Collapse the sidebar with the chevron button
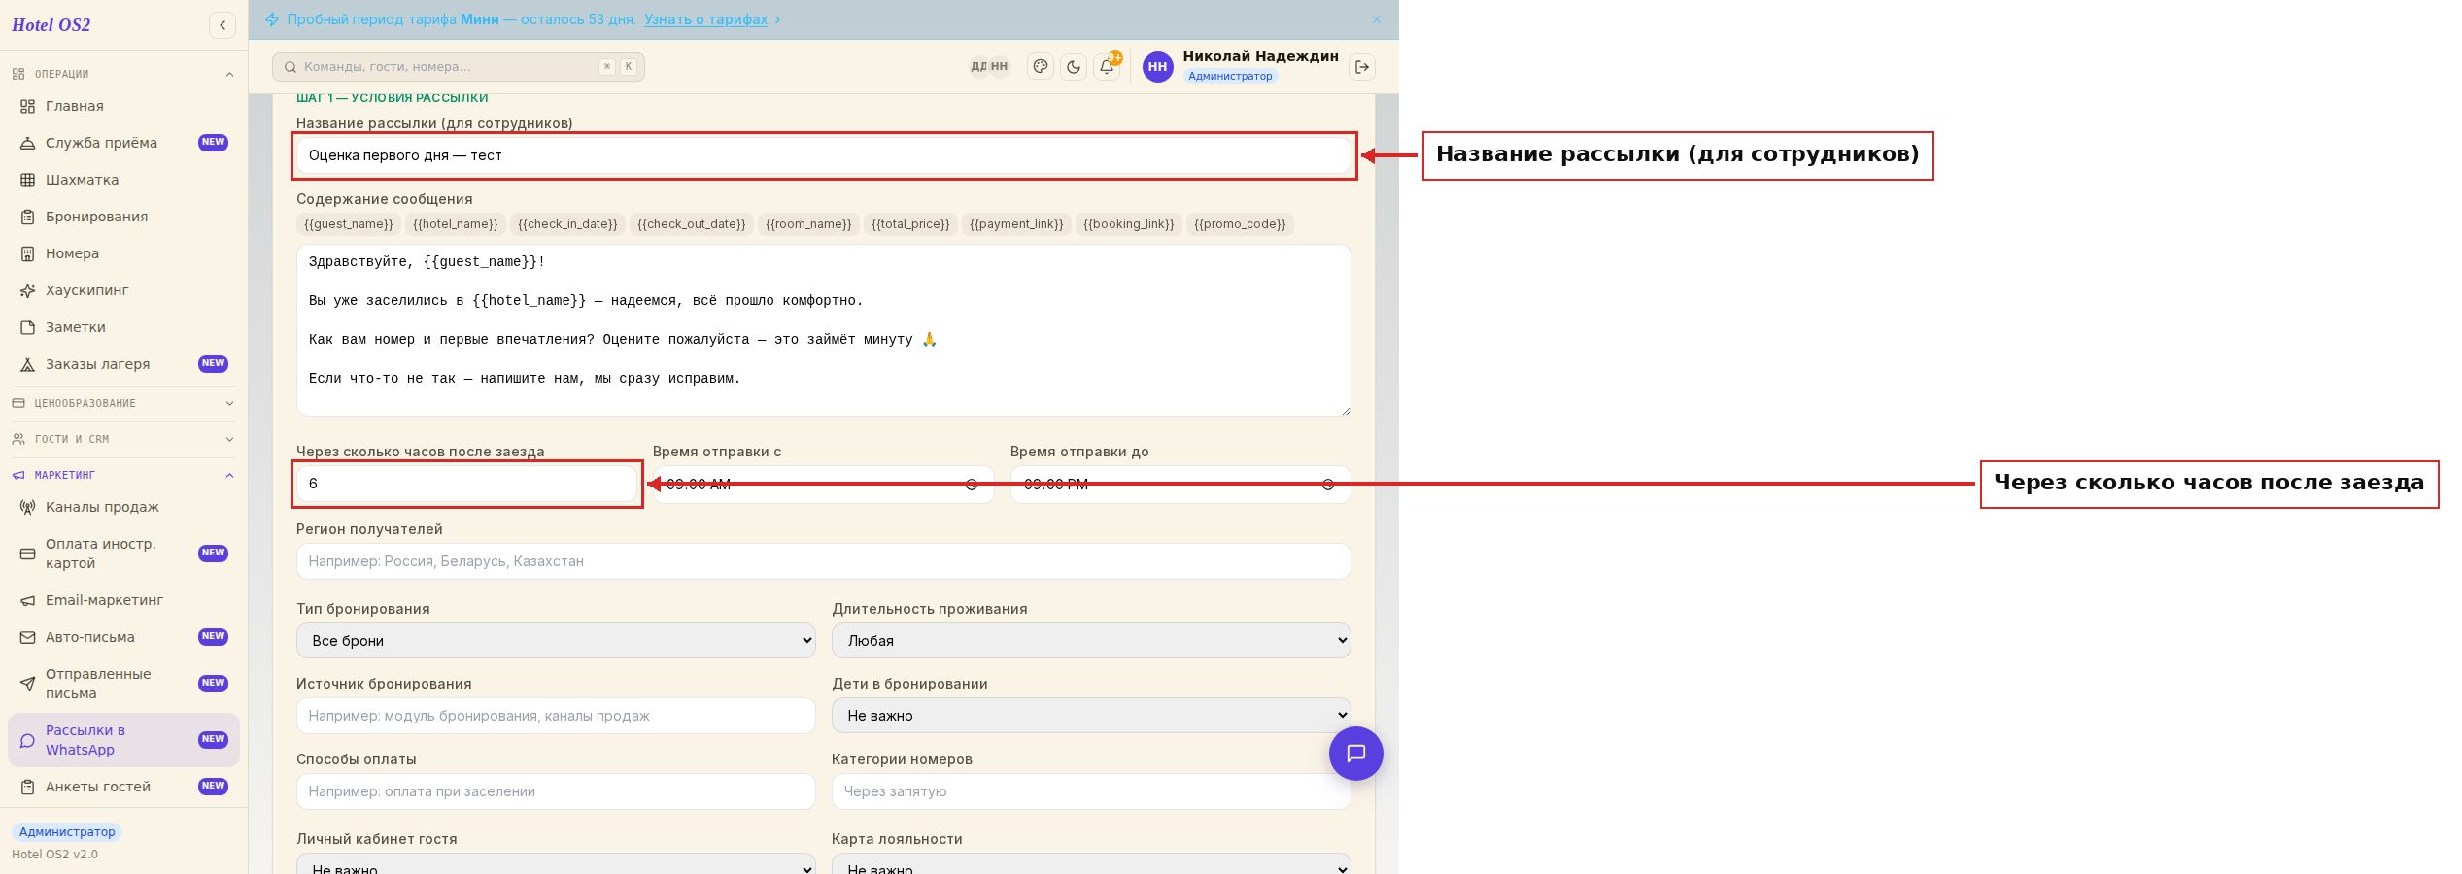 pos(222,25)
